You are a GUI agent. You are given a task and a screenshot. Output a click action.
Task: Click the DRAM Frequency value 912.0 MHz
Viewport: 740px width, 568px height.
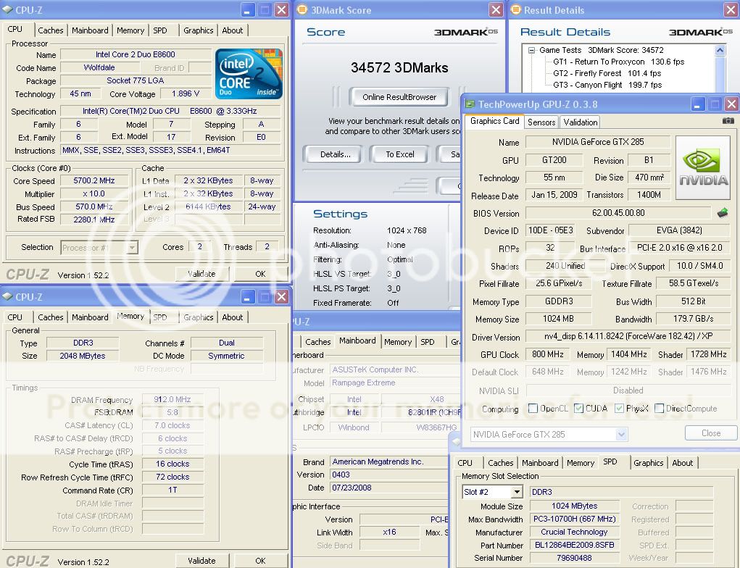[x=172, y=400]
